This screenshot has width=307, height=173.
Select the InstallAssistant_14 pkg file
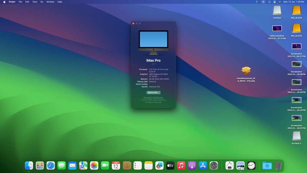[x=246, y=74]
